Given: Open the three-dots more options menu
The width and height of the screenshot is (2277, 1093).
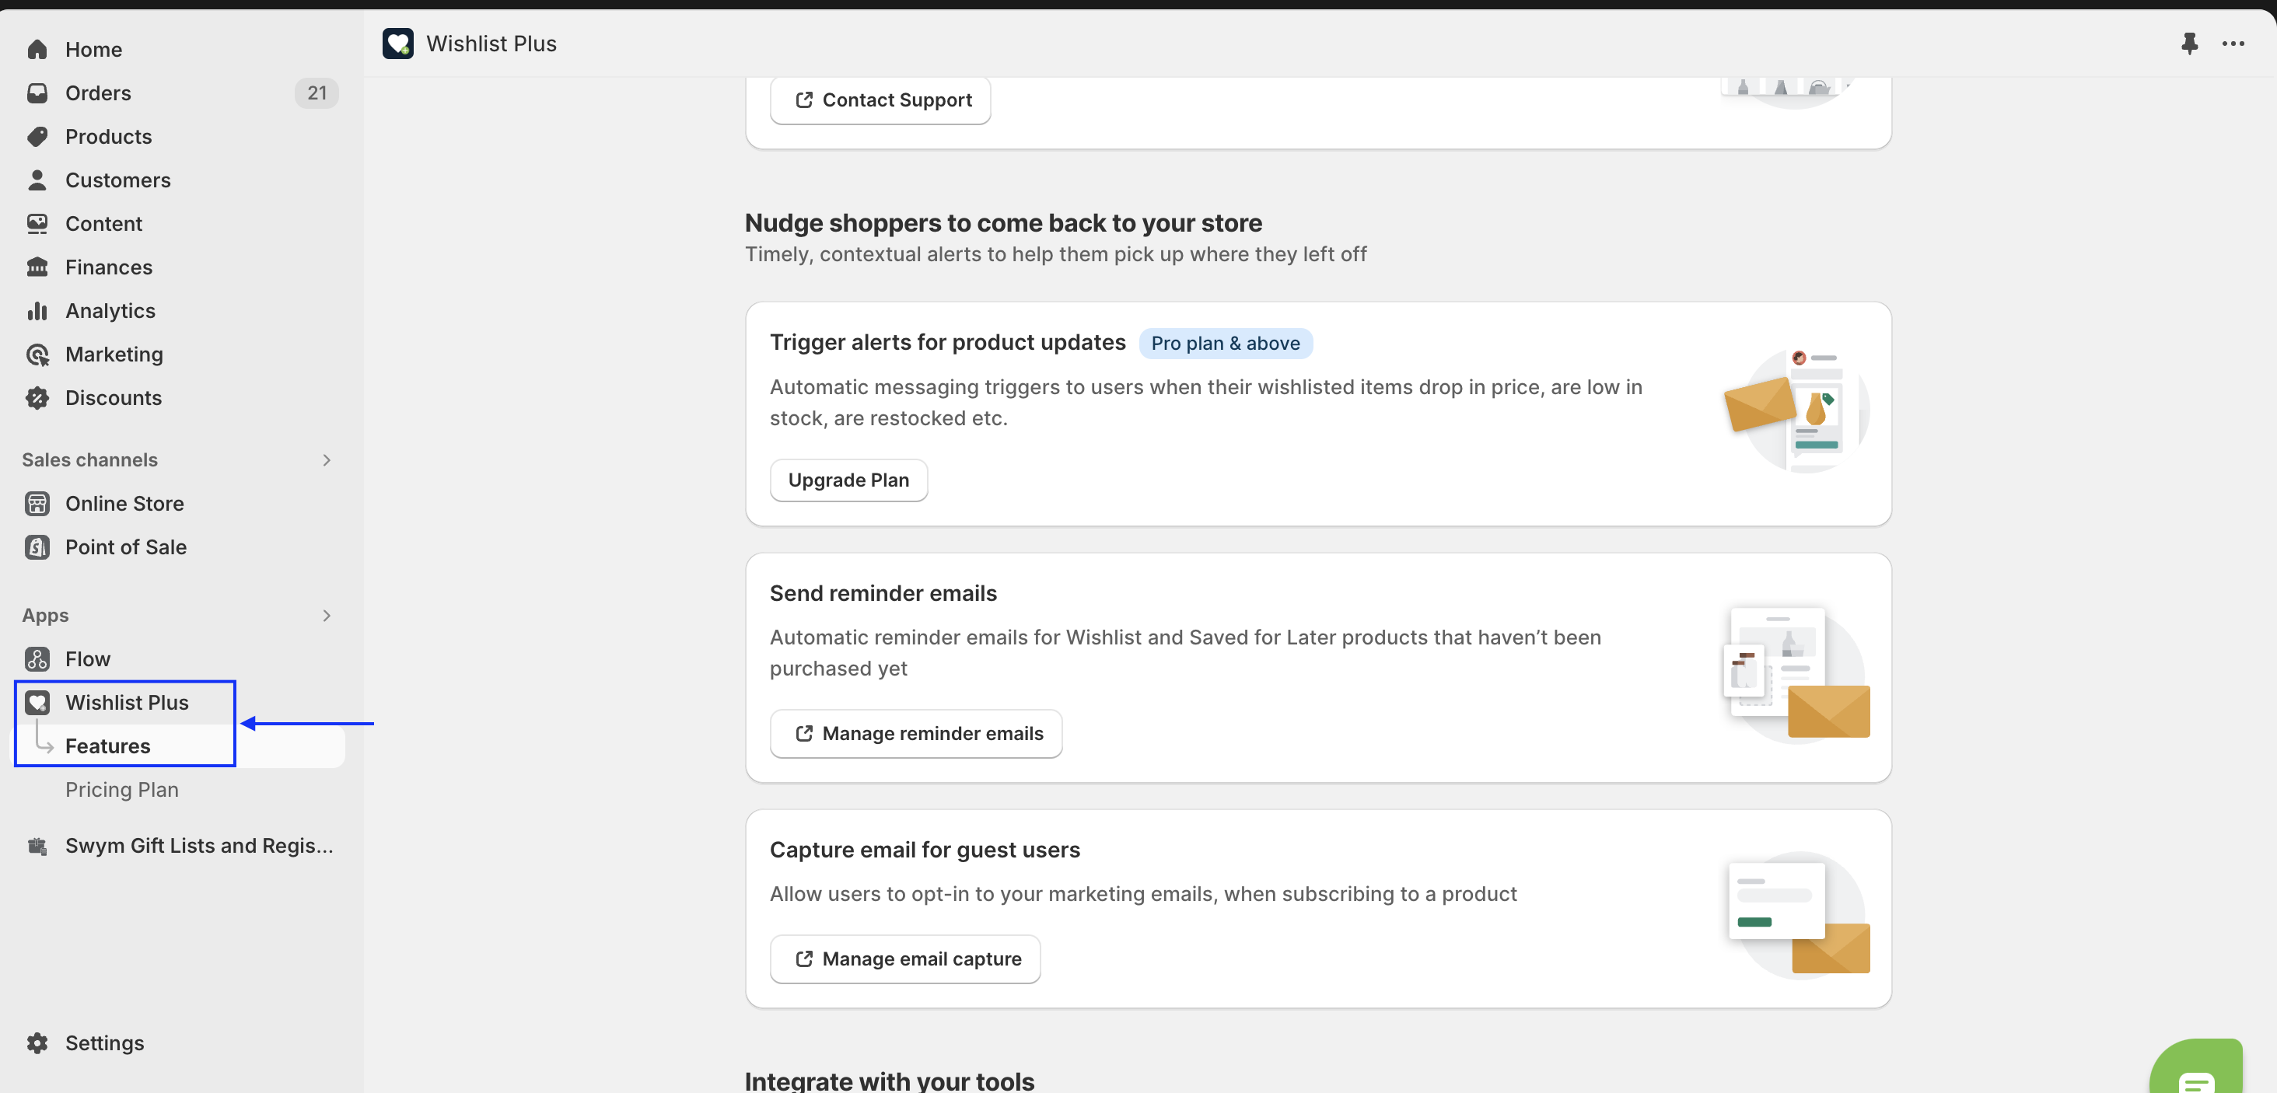Looking at the screenshot, I should pyautogui.click(x=2233, y=44).
